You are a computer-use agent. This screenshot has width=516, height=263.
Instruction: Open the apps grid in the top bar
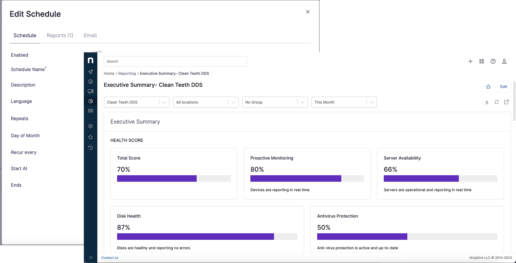481,61
